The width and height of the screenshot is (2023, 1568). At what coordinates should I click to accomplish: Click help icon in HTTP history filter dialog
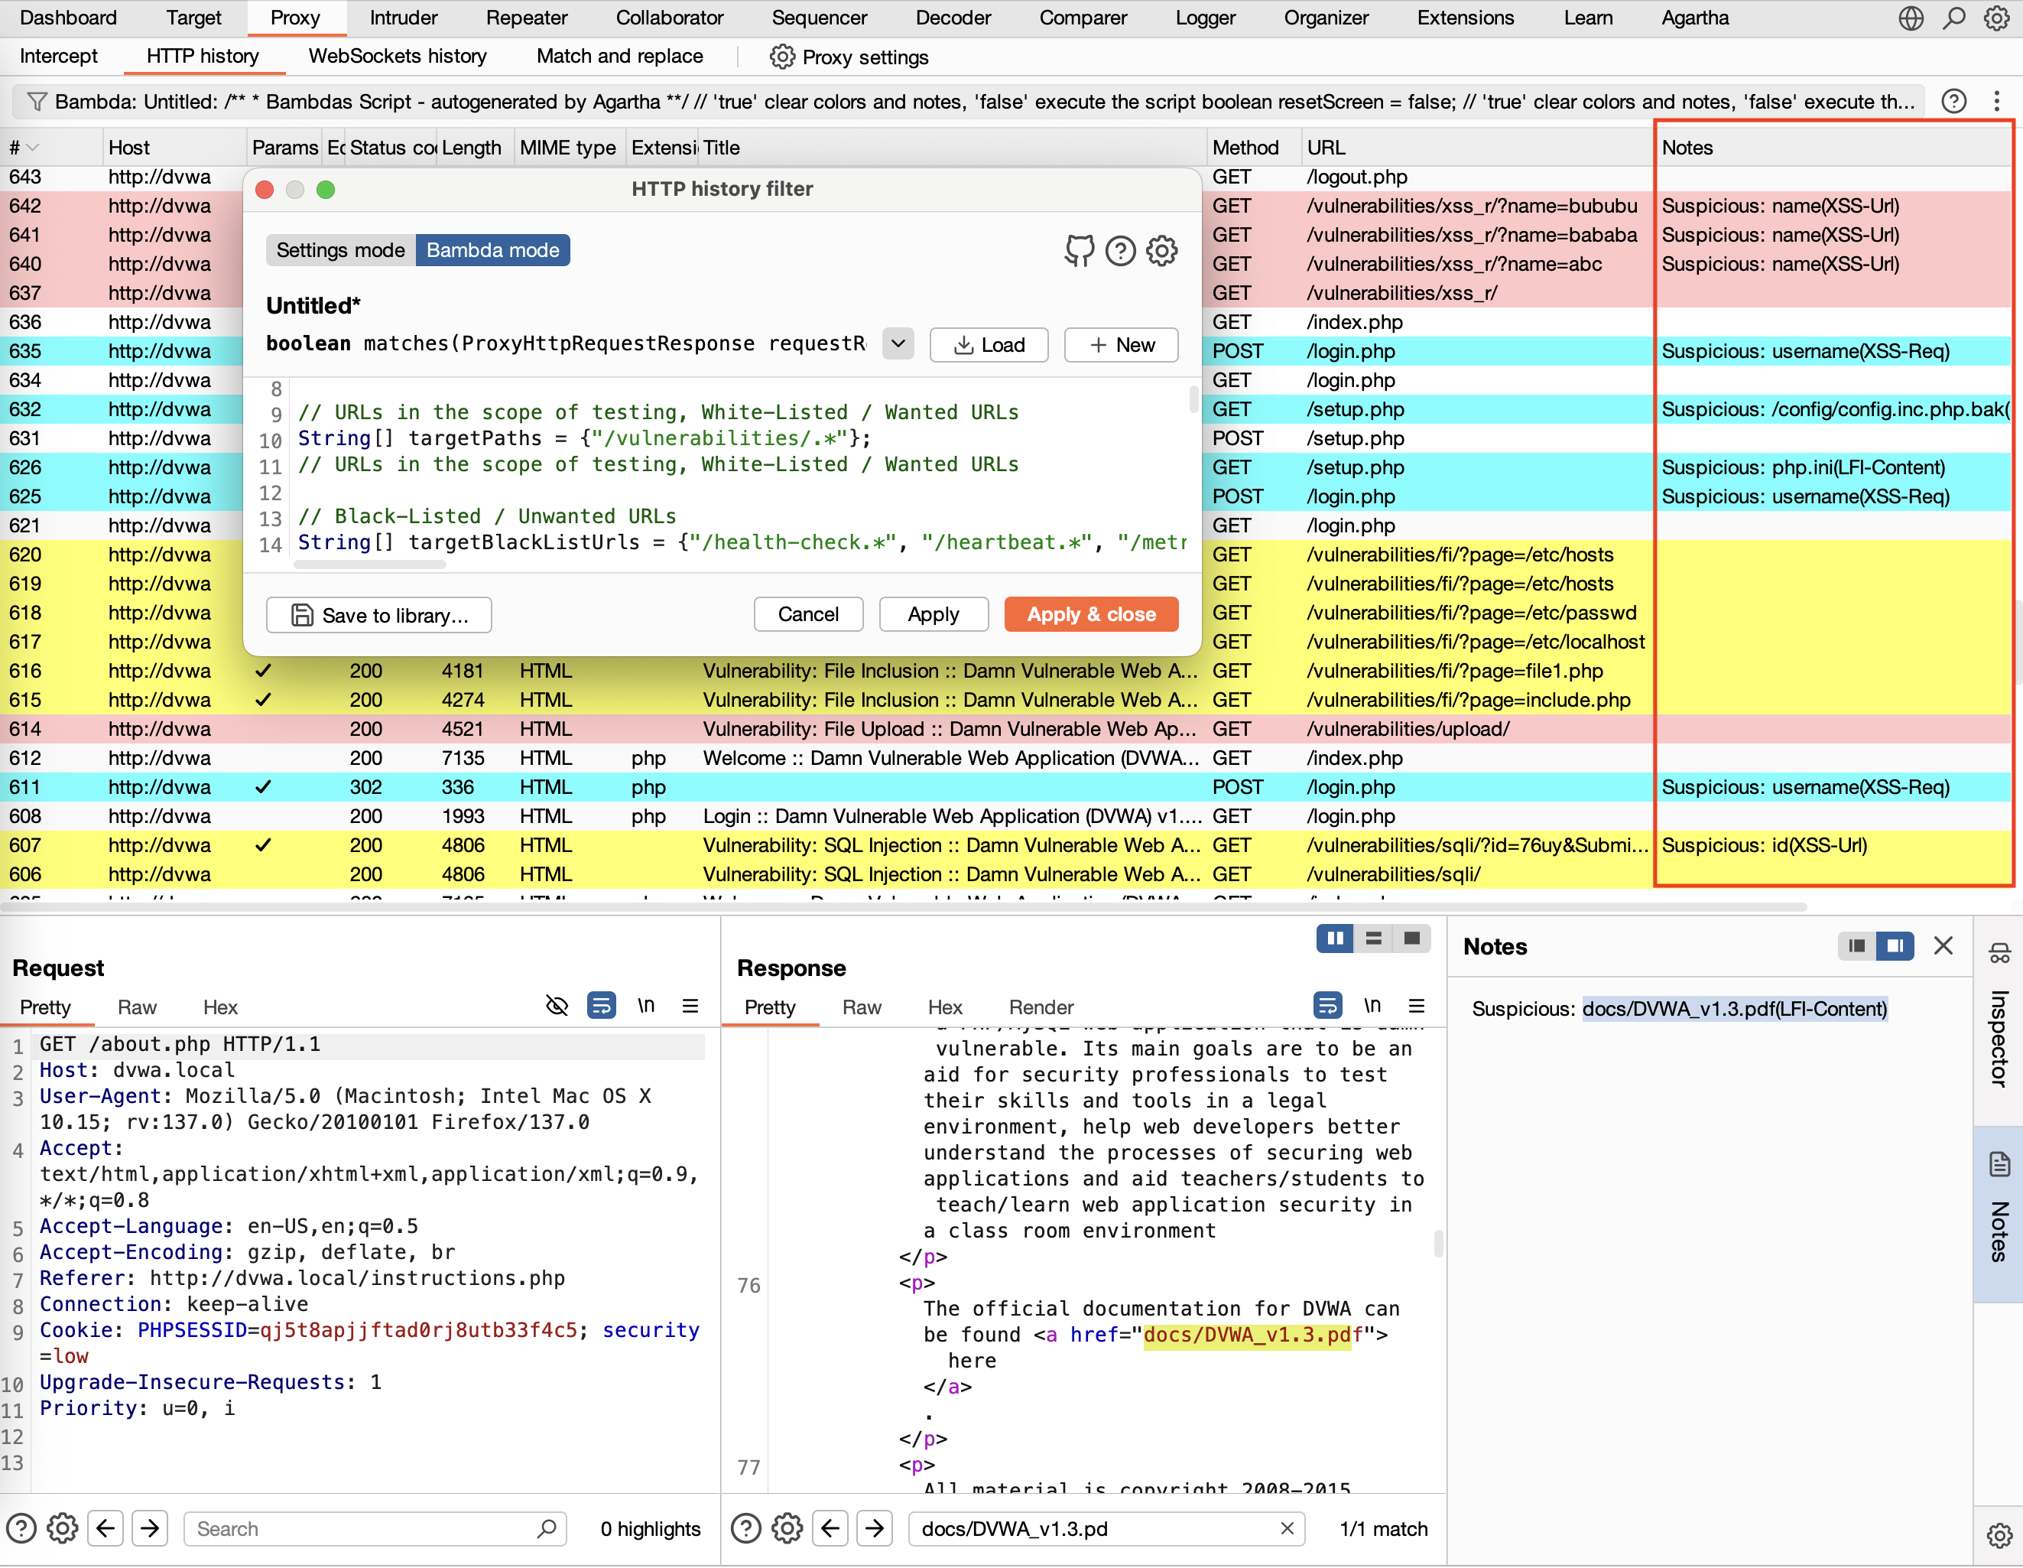coord(1121,250)
